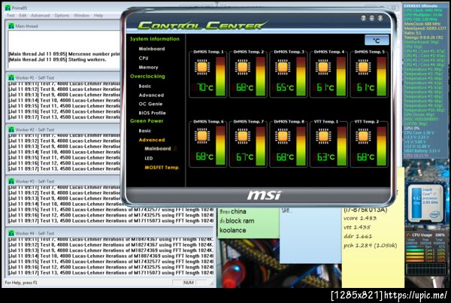Click the DrMOS Temp. 7 chip icon

pos(243,136)
